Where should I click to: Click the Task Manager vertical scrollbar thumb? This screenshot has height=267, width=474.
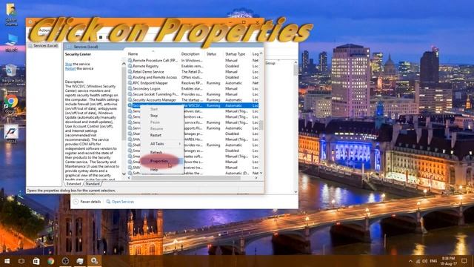point(296,70)
